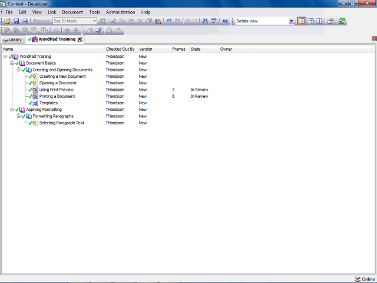Select Printing a Document topic
The image size is (377, 283).
click(57, 96)
